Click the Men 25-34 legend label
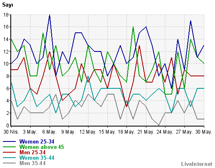The width and height of the screenshot is (215, 168). (33, 152)
